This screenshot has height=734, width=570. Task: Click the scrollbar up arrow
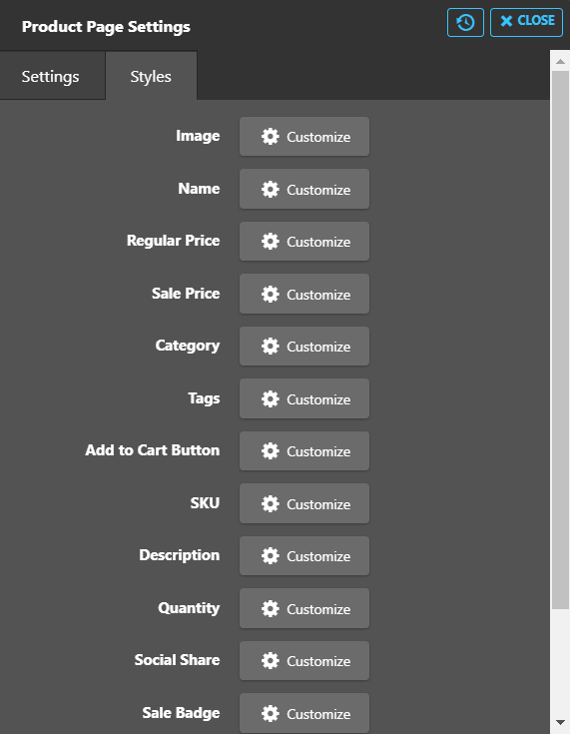pos(560,61)
